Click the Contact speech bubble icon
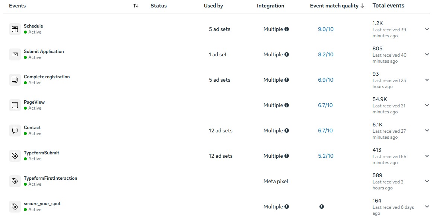Viewport: 433px width, 220px height. coord(15,131)
